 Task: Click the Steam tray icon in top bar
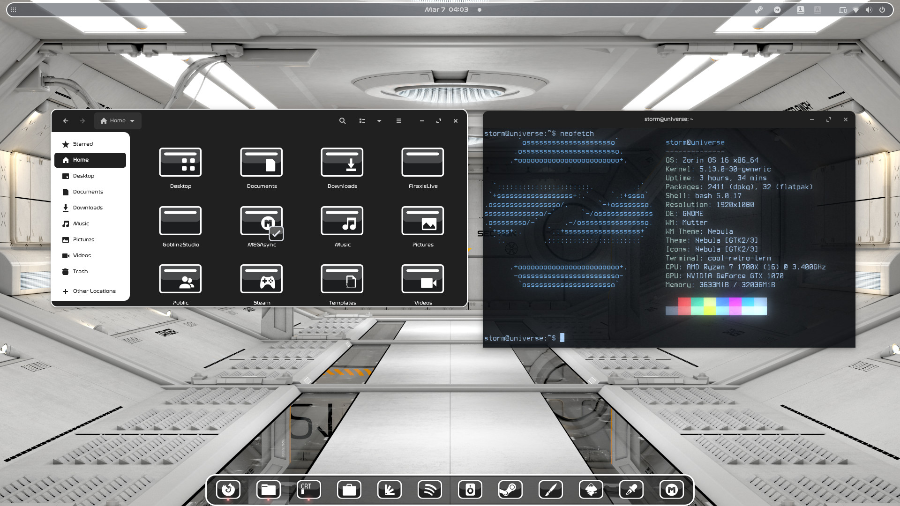click(x=759, y=9)
